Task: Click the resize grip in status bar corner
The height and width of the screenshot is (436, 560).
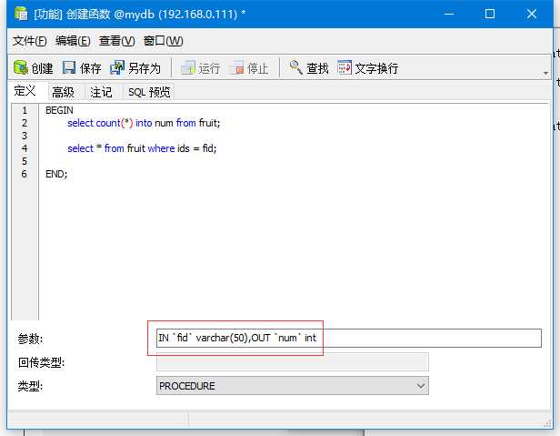Action: 546,424
